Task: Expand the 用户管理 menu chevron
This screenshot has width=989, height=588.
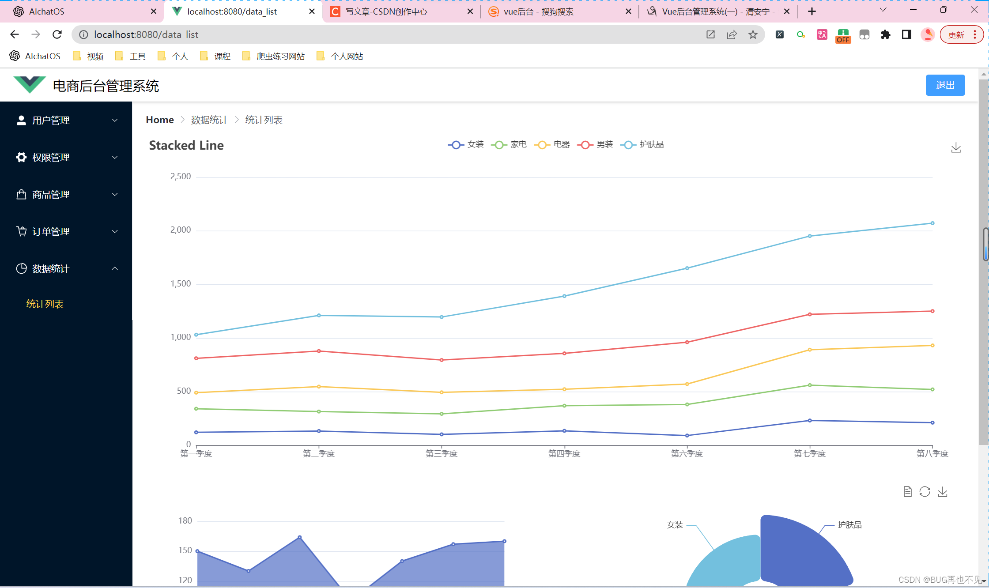Action: 115,120
